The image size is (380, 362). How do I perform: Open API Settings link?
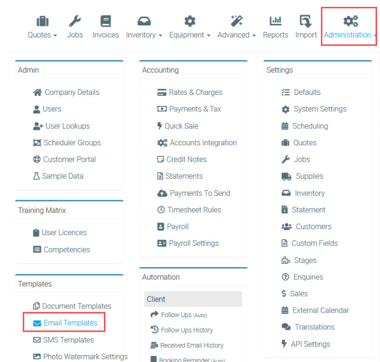[x=310, y=344]
